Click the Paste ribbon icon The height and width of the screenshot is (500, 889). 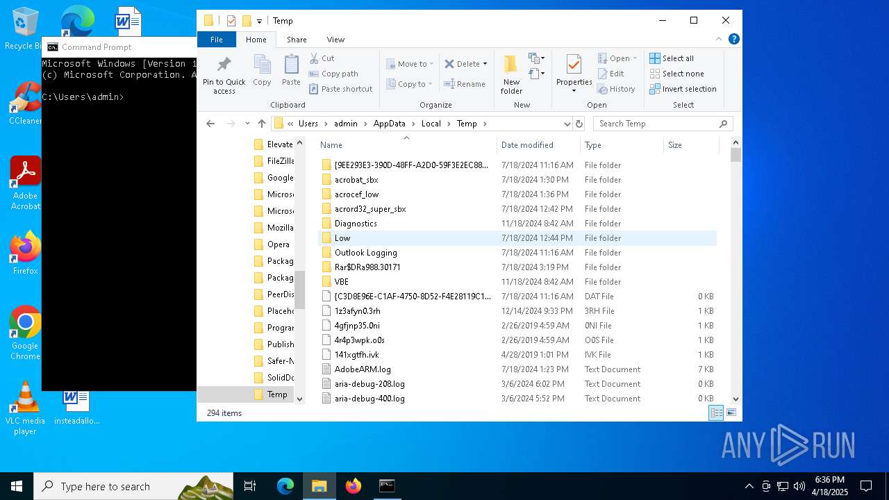click(291, 70)
